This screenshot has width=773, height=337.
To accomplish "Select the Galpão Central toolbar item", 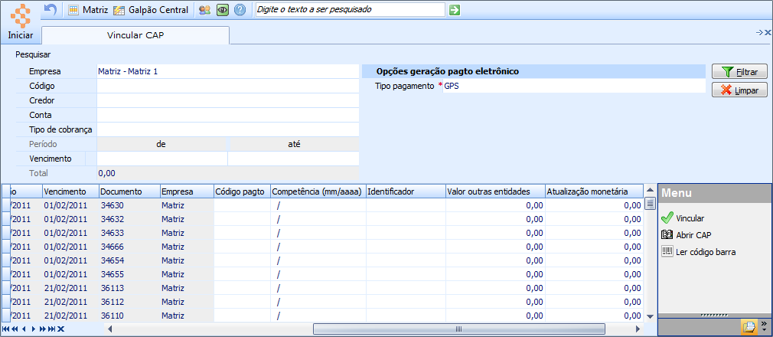I will pyautogui.click(x=150, y=10).
